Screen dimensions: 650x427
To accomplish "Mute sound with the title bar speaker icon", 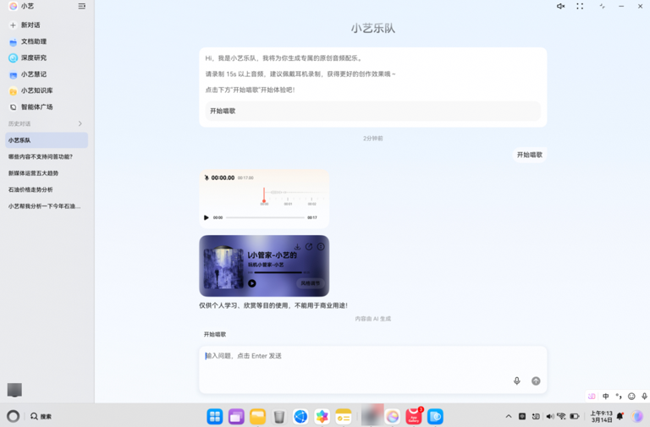I will pos(560,6).
